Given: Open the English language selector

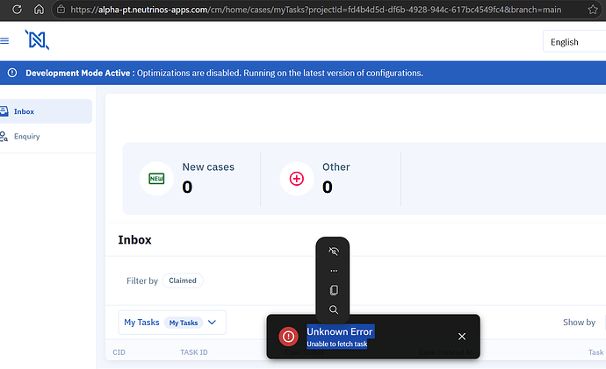Looking at the screenshot, I should 574,42.
